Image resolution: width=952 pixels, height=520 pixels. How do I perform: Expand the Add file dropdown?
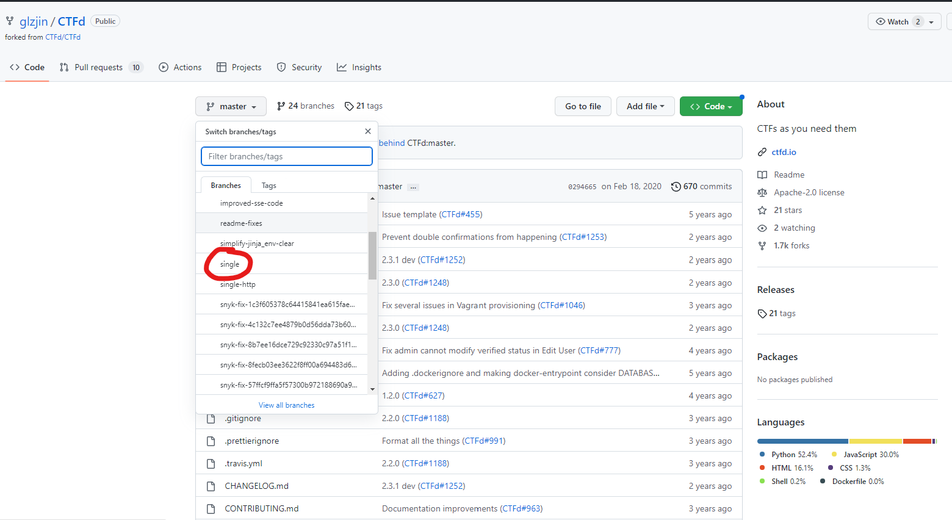pos(645,106)
